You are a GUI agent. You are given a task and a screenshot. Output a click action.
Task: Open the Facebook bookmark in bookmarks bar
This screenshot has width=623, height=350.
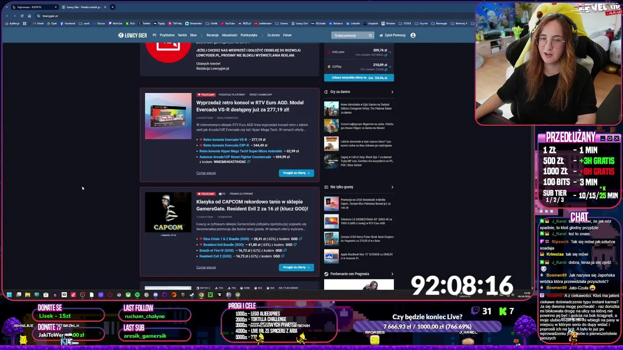coord(68,23)
